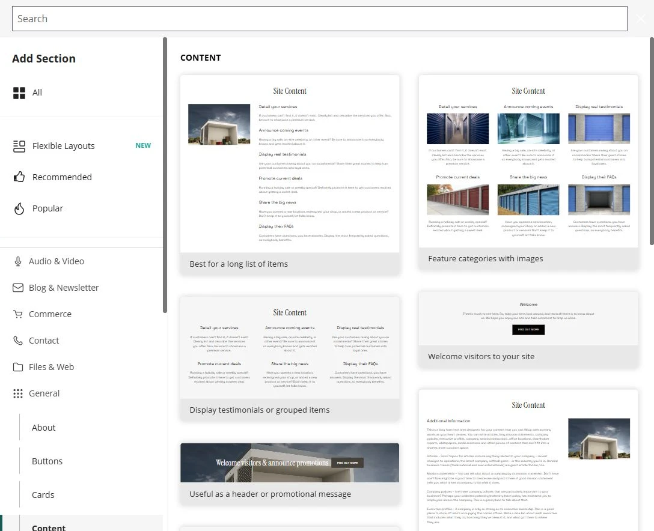Choose Site Content Additional Information layout

pyautogui.click(x=528, y=461)
